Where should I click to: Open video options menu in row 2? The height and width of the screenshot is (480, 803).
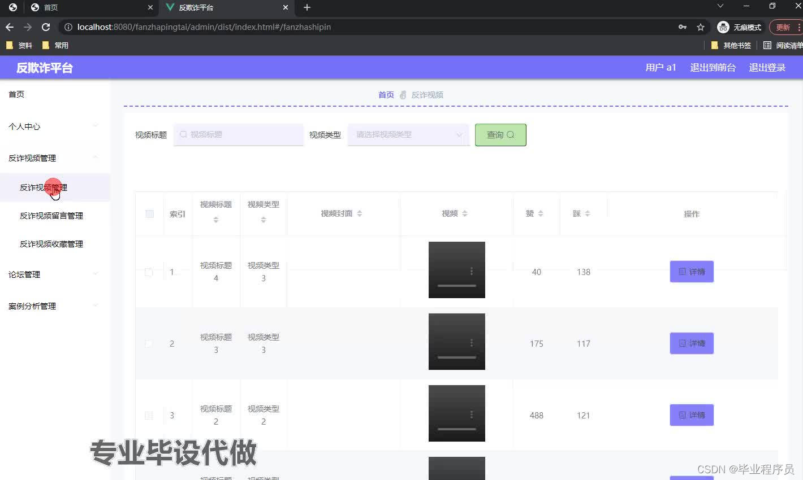coord(472,343)
